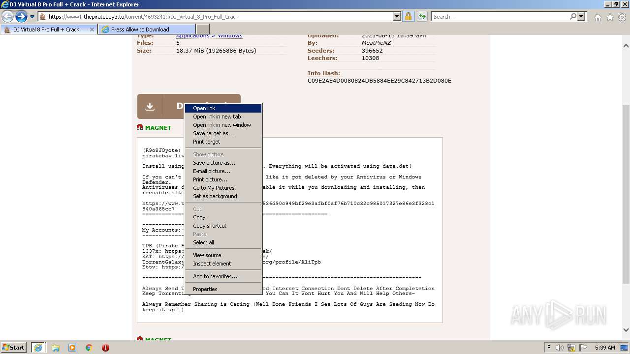Open a new blank tab button

click(x=203, y=29)
